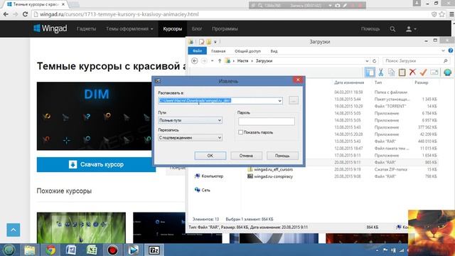Click OK in the Извлечь dialog
Viewport: 455px width, 256px height.
pos(210,156)
